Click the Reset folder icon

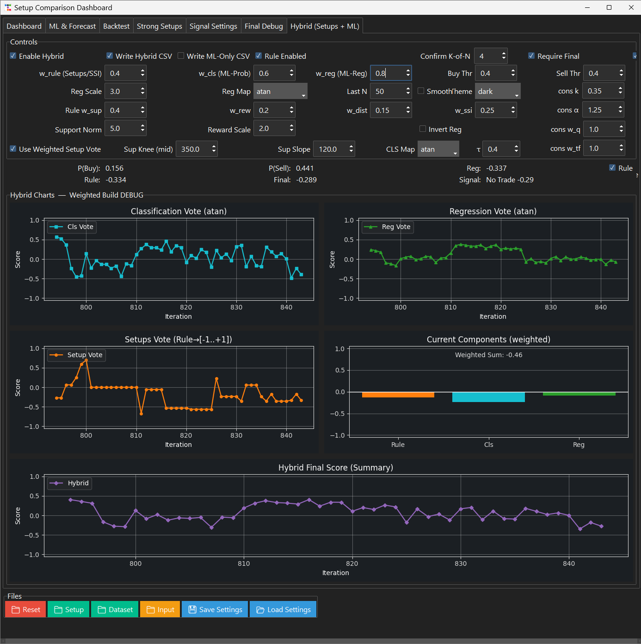point(15,610)
